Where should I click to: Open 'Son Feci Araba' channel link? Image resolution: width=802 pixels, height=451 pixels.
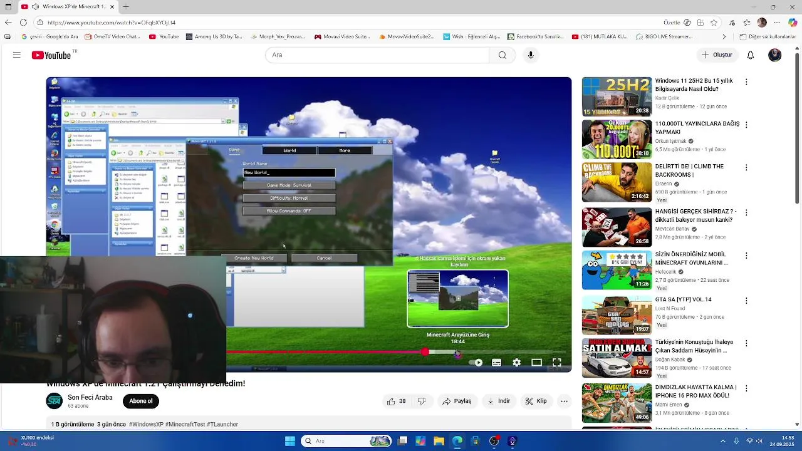90,398
